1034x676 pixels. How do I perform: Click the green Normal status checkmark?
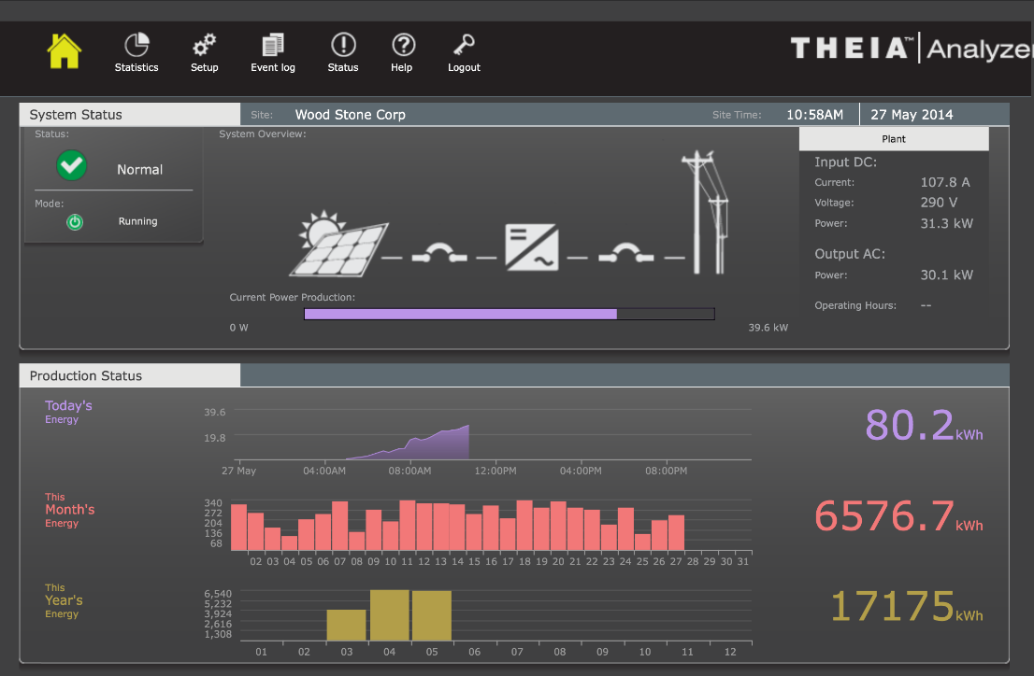point(71,167)
